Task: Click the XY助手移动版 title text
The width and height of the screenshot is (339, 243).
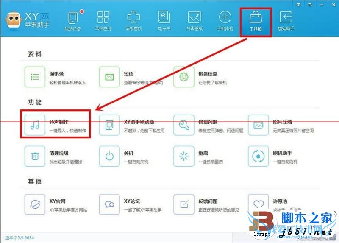Action: click(139, 122)
